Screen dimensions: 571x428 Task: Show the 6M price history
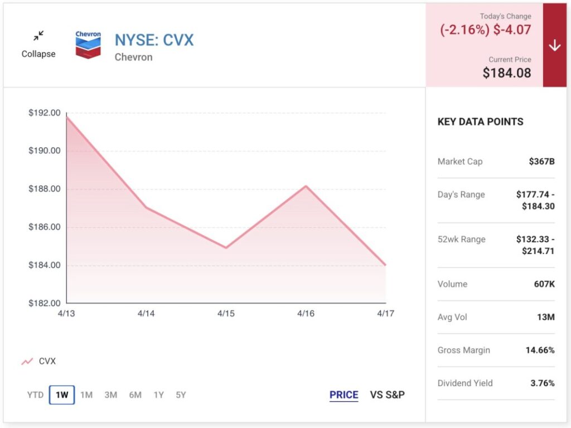pos(135,395)
